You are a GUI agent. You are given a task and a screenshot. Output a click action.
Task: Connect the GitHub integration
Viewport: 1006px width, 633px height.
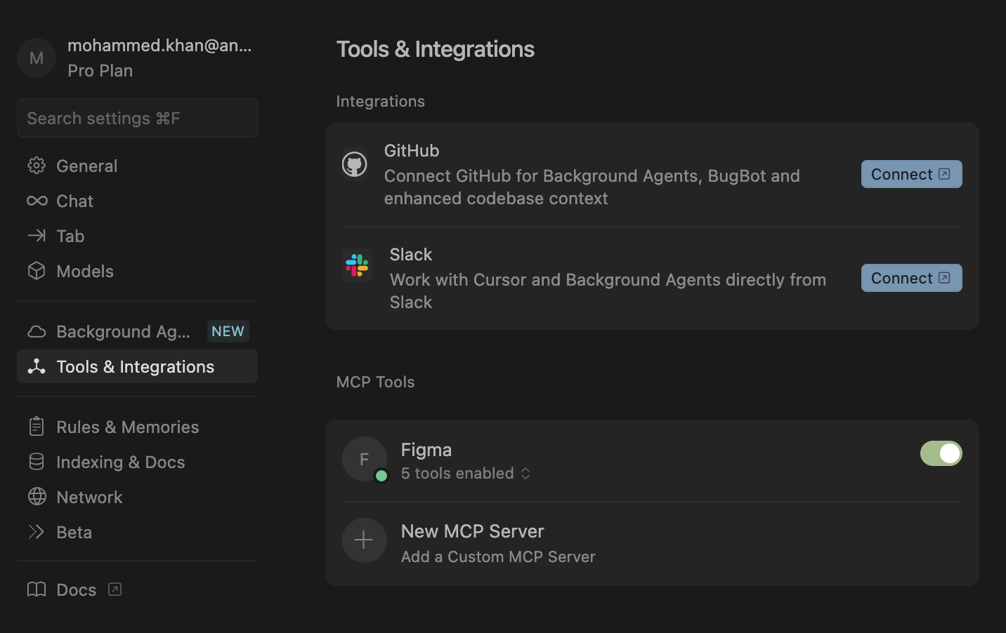pos(911,174)
